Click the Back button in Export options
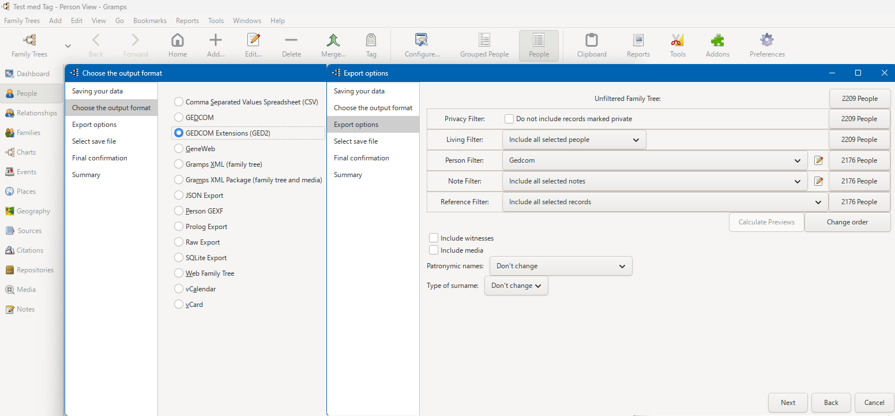This screenshot has width=895, height=416. (x=831, y=403)
